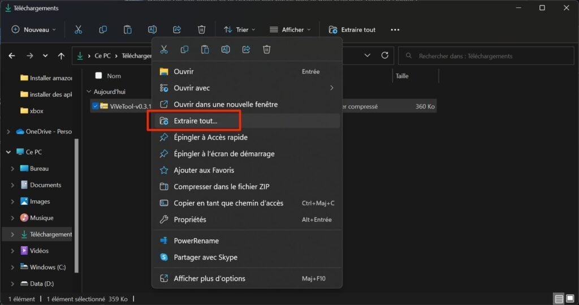Choose Épingler à Accès rapide

247,137
